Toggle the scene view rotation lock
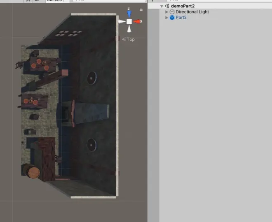Image resolution: width=272 pixels, height=222 pixels. coord(141,9)
